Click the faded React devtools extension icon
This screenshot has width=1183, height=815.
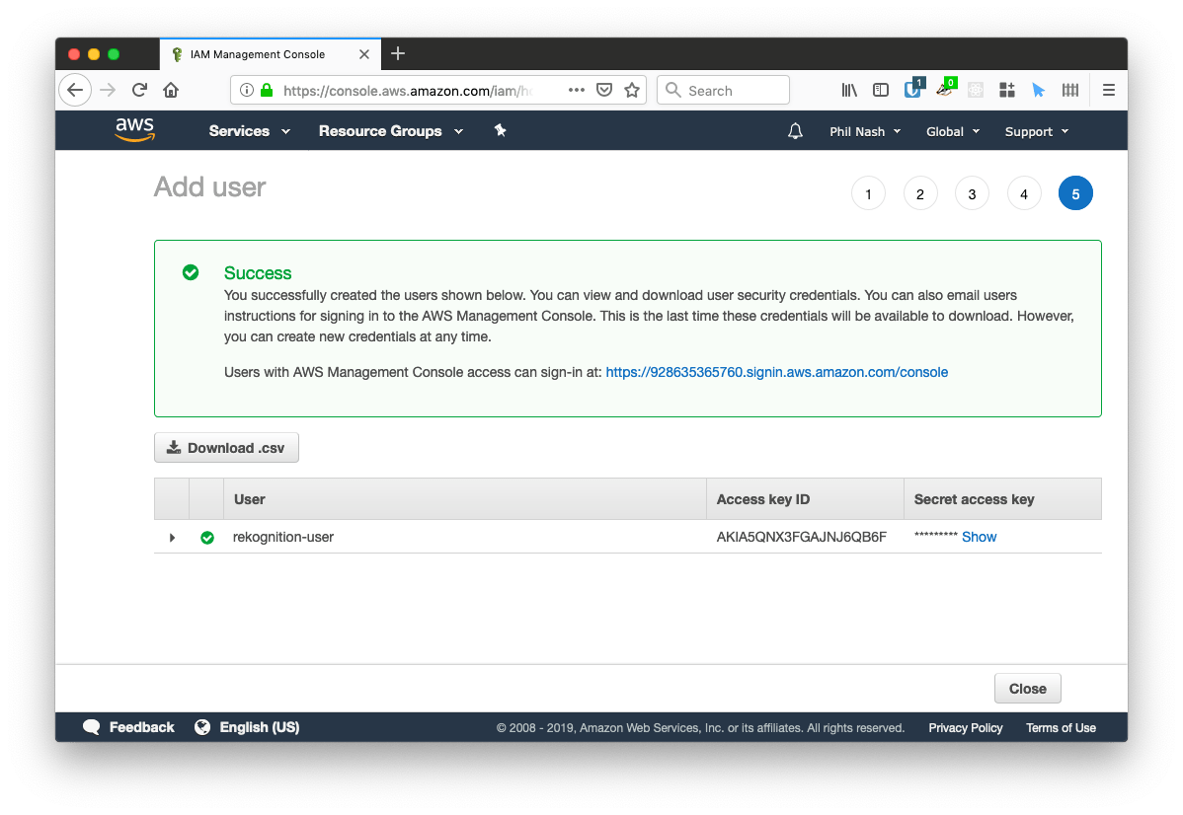tap(976, 91)
